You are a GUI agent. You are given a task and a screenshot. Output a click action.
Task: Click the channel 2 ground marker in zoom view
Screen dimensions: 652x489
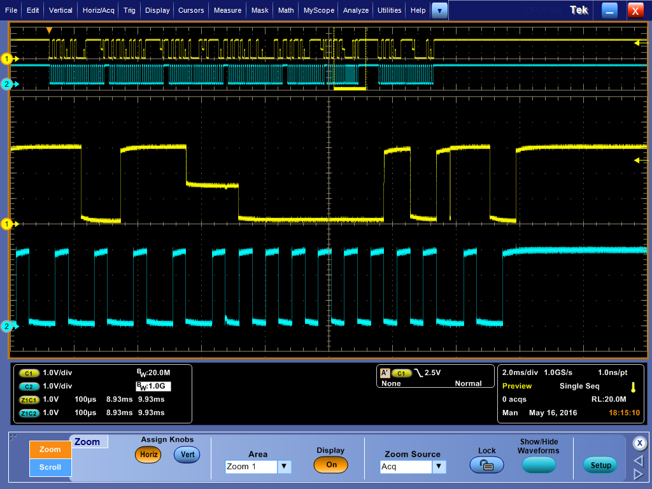[6, 327]
